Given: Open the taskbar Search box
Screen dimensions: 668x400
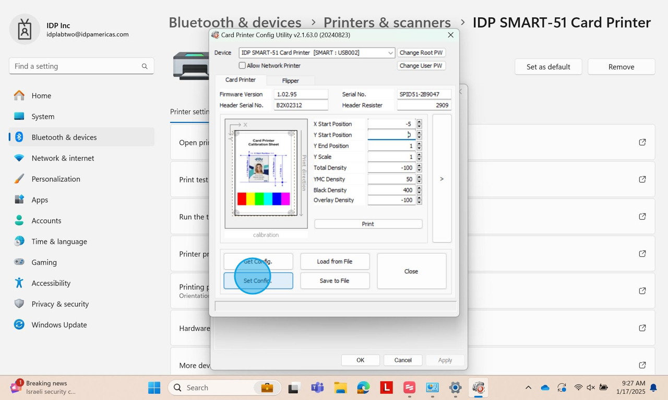Looking at the screenshot, I should tap(225, 387).
